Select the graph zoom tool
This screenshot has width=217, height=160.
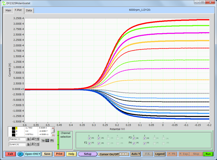pyautogui.click(x=47, y=140)
